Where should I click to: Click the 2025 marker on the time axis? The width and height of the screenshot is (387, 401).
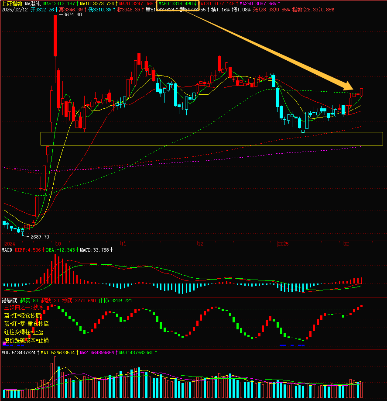pyautogui.click(x=283, y=243)
